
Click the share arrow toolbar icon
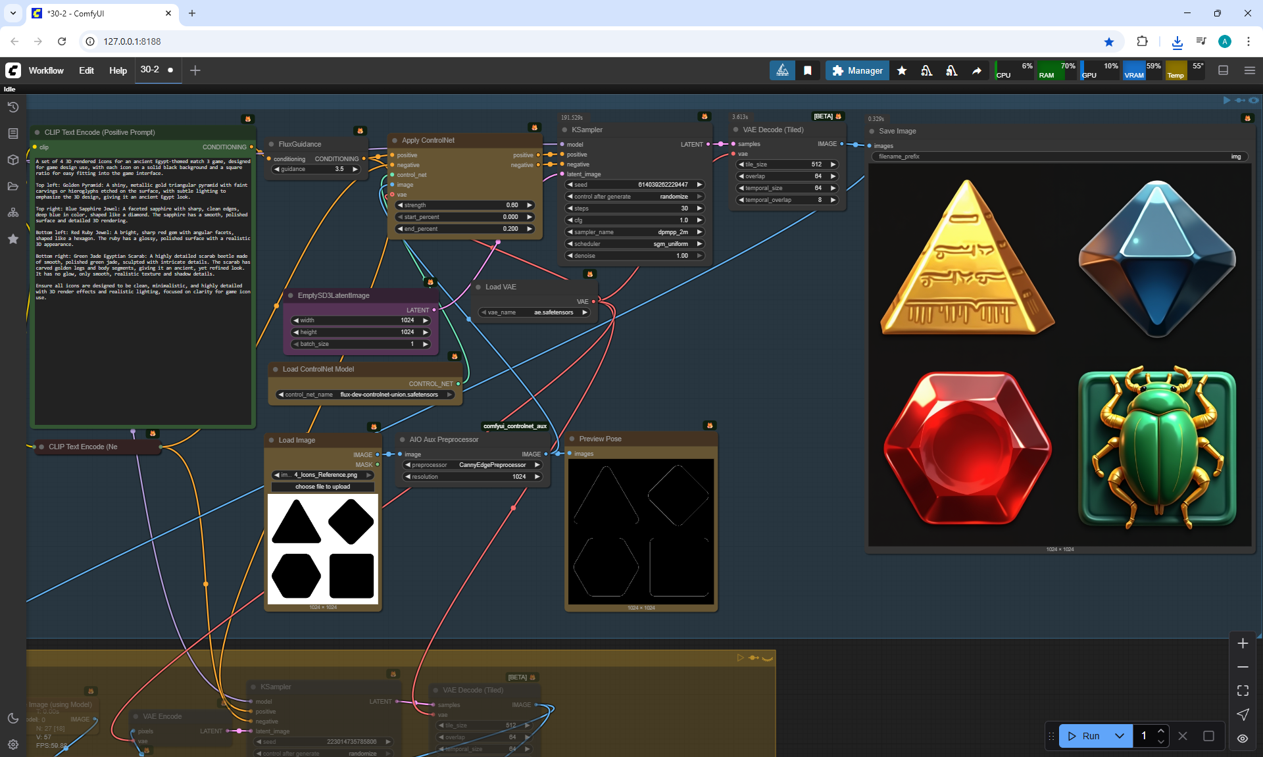(977, 70)
